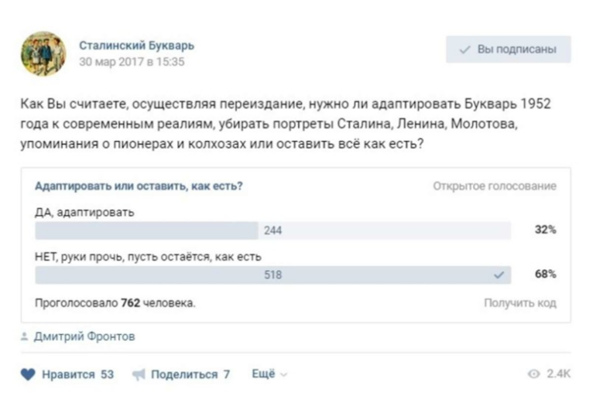Open the post date 30 мар 2017
Image resolution: width=596 pixels, height=399 pixels.
tap(132, 62)
